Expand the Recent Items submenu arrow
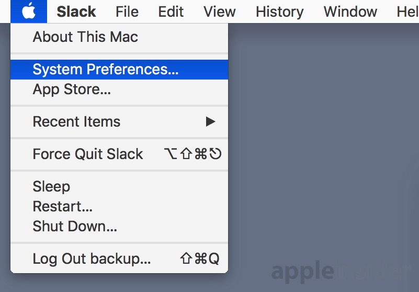 coord(211,121)
